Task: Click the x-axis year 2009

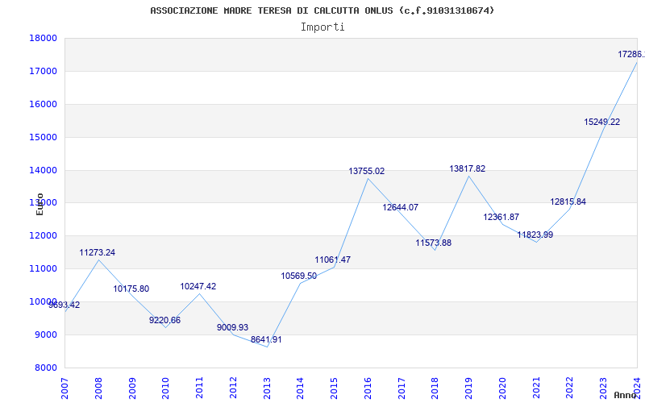Action: point(132,388)
